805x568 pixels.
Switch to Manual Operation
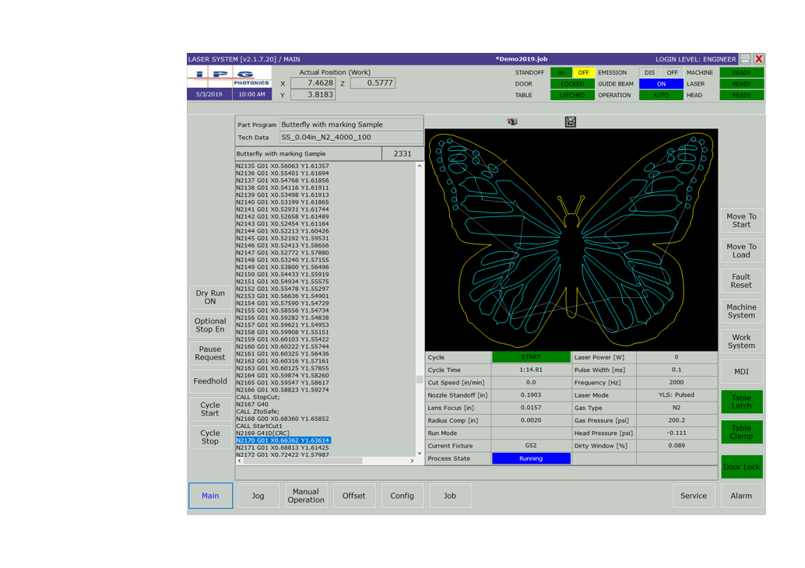(x=306, y=496)
